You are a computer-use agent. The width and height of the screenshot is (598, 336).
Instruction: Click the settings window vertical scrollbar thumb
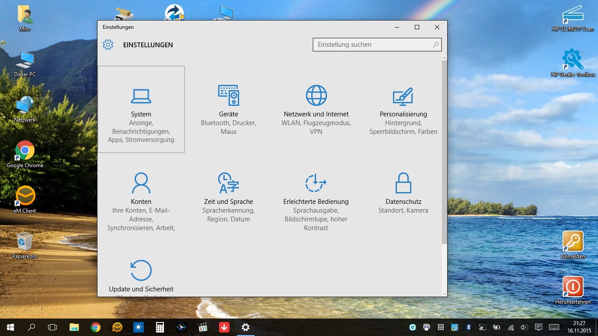(445, 152)
